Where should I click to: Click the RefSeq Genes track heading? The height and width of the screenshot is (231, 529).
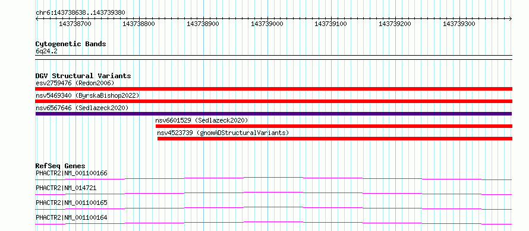[61, 166]
